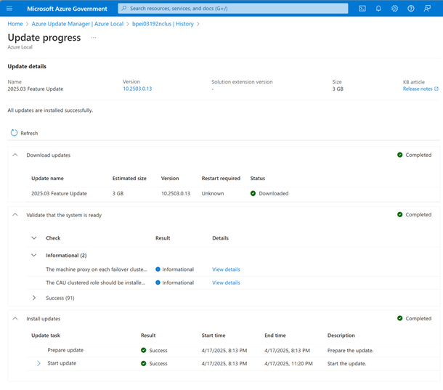View details for CAU clustered role check

coord(226,283)
